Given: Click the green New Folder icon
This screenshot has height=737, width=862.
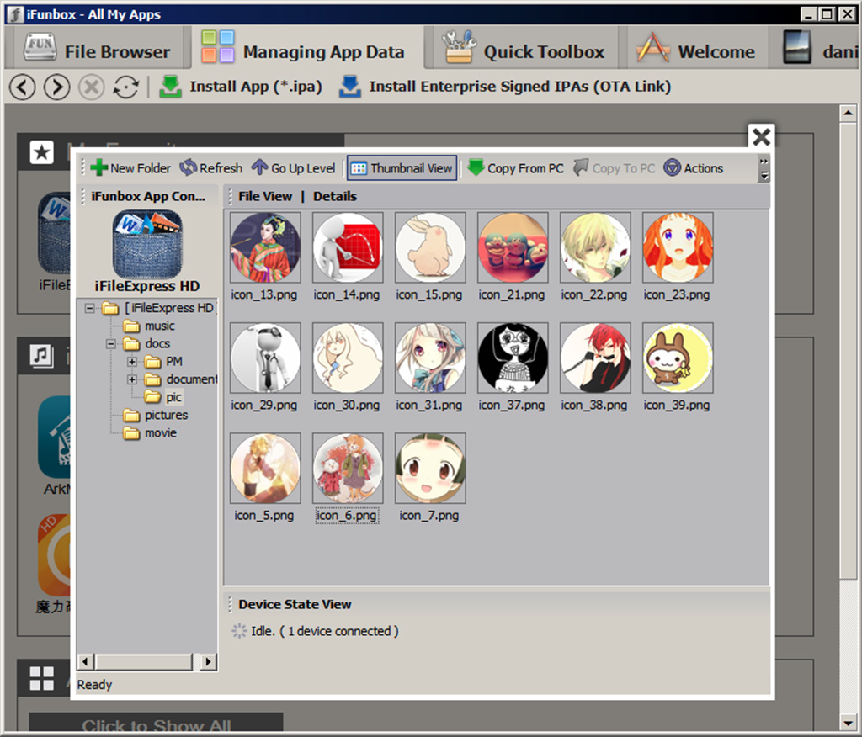Looking at the screenshot, I should (99, 168).
